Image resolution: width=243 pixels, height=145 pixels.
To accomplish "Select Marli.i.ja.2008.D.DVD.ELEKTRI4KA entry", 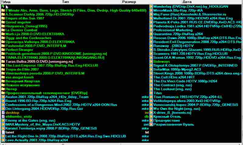I will [x=35, y=34].
